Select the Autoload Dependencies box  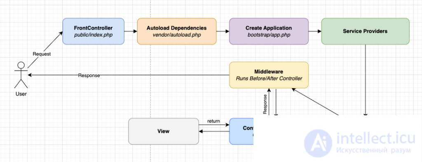click(177, 31)
